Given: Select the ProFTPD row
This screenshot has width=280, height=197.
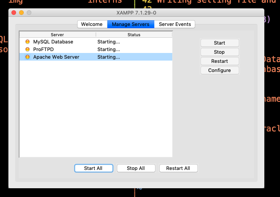Looking at the screenshot, I should pos(96,49).
